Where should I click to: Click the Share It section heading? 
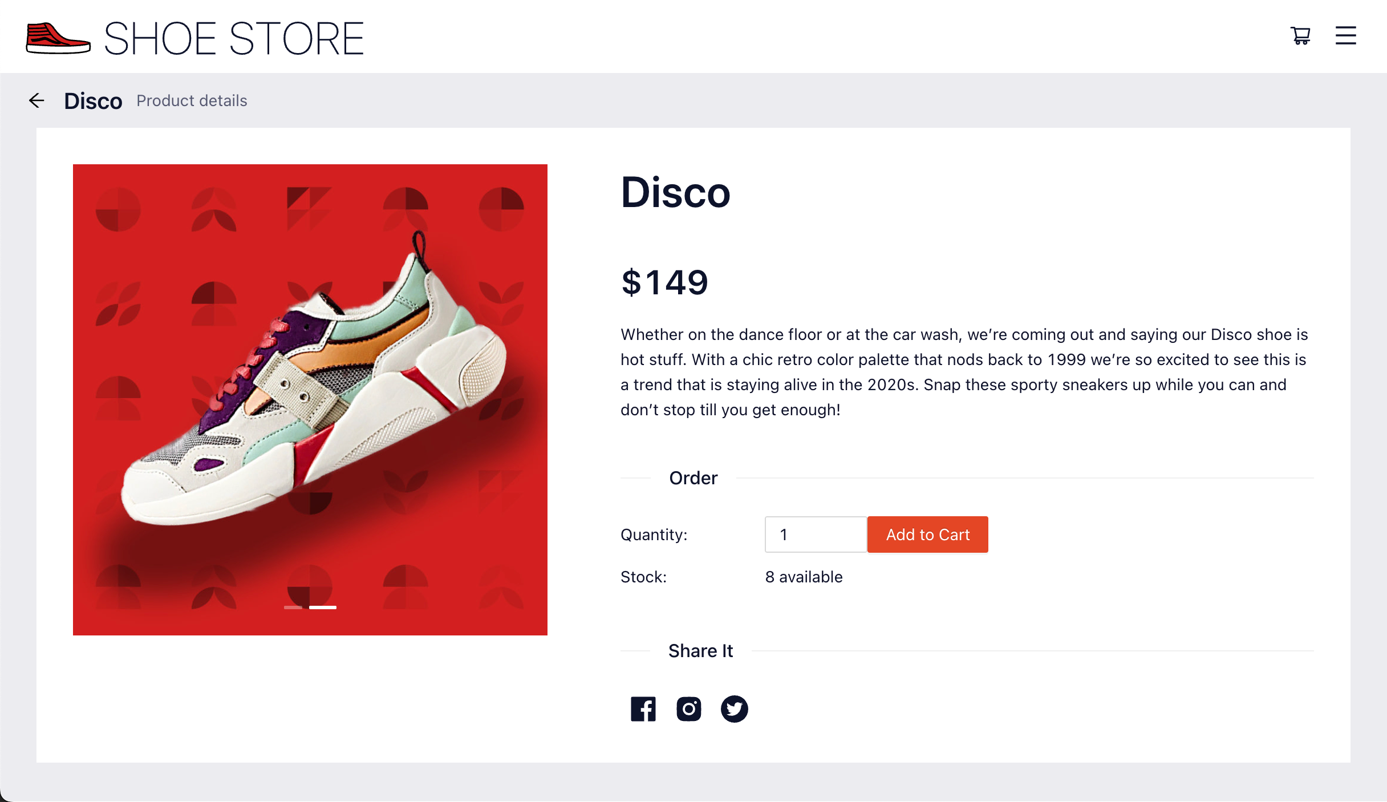(700, 651)
